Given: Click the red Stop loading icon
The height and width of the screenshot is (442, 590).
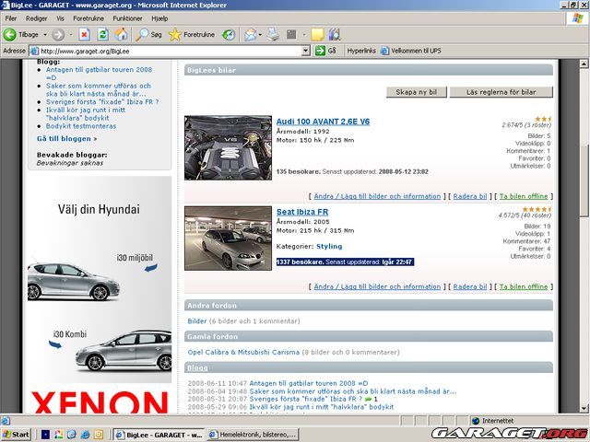Looking at the screenshot, I should click(84, 34).
